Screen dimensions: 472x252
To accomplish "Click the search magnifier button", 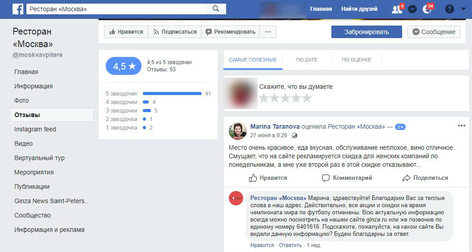I will (x=216, y=9).
